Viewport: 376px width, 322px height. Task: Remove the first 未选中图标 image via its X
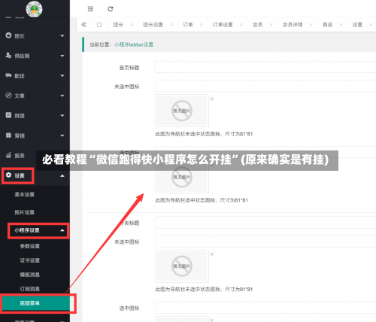(212, 99)
